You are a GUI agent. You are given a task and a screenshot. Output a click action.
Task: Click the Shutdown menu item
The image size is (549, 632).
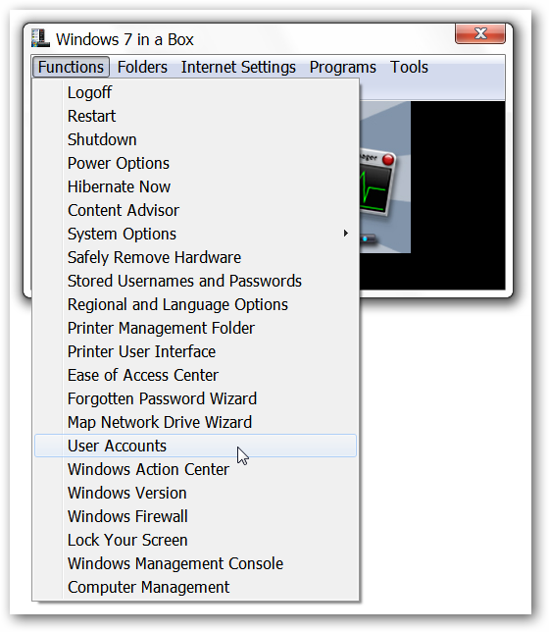[x=195, y=140]
